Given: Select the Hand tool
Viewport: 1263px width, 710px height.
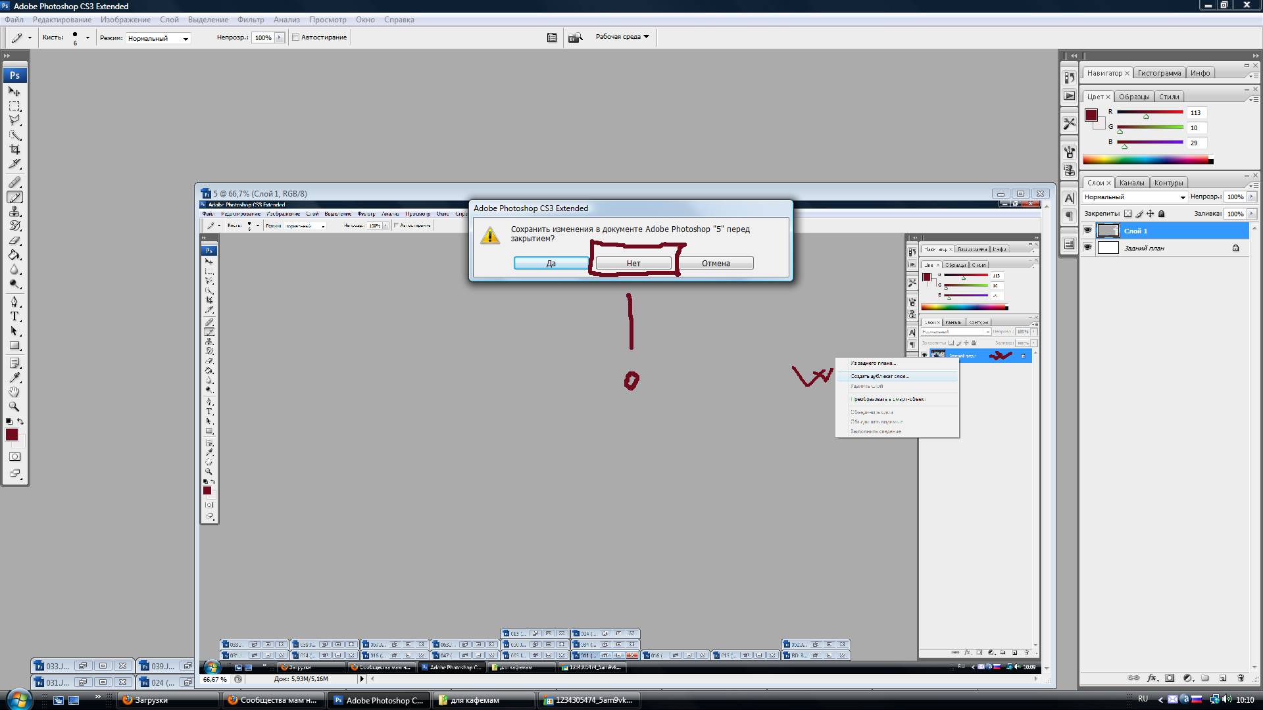Looking at the screenshot, I should click(14, 392).
